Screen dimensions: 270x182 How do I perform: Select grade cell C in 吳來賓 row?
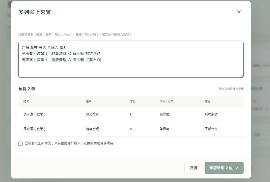(x=131, y=114)
